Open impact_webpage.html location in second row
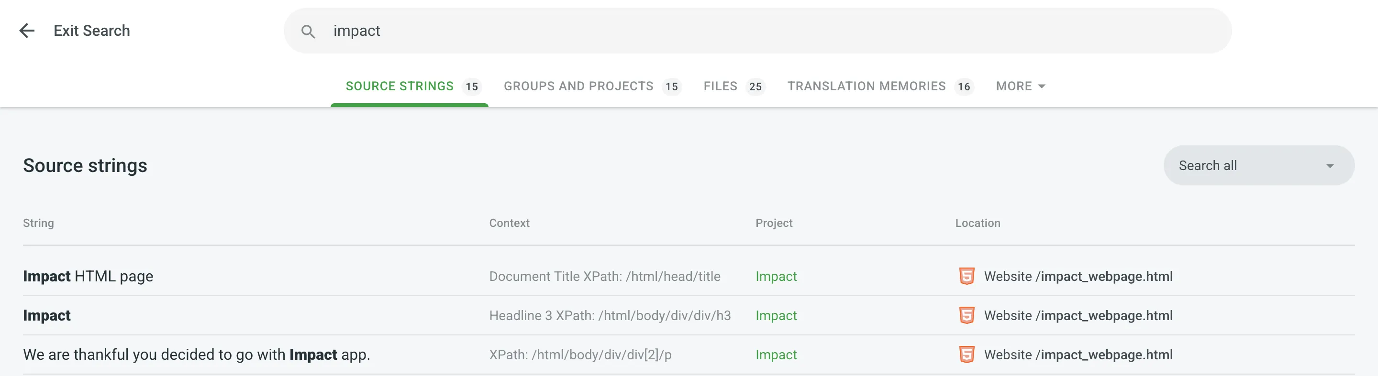 1078,315
